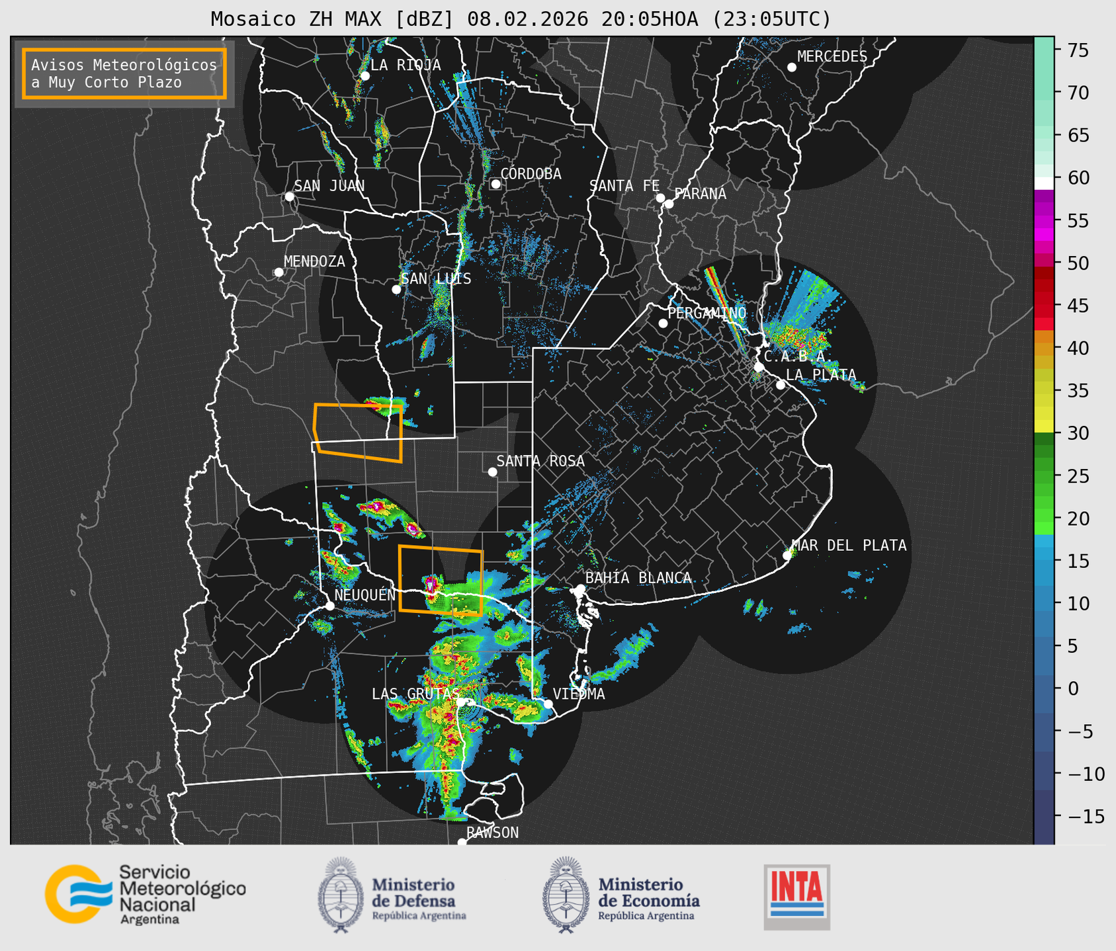Image resolution: width=1116 pixels, height=951 pixels.
Task: Click the SAN LUIS city label
Action: [x=436, y=279]
